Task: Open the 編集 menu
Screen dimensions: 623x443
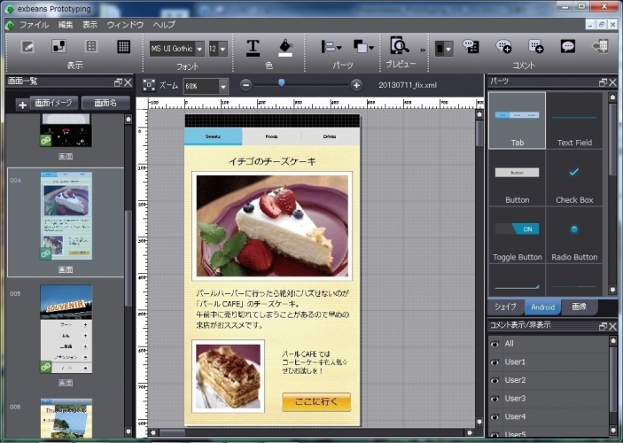Action: [x=66, y=25]
